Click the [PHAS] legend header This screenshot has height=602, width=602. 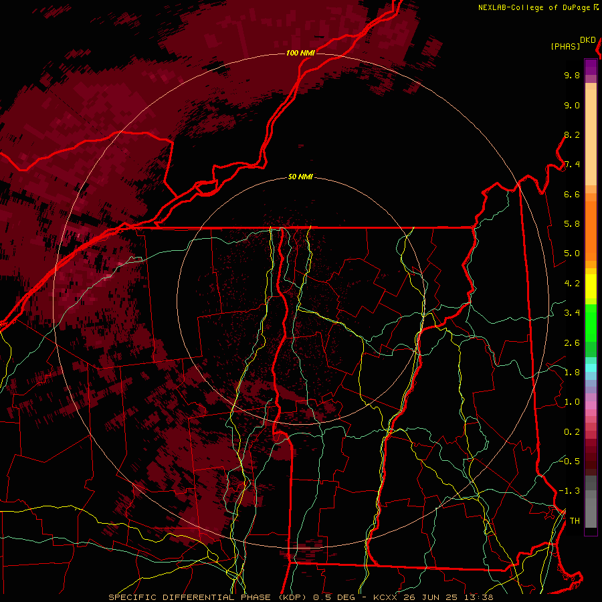coord(565,46)
